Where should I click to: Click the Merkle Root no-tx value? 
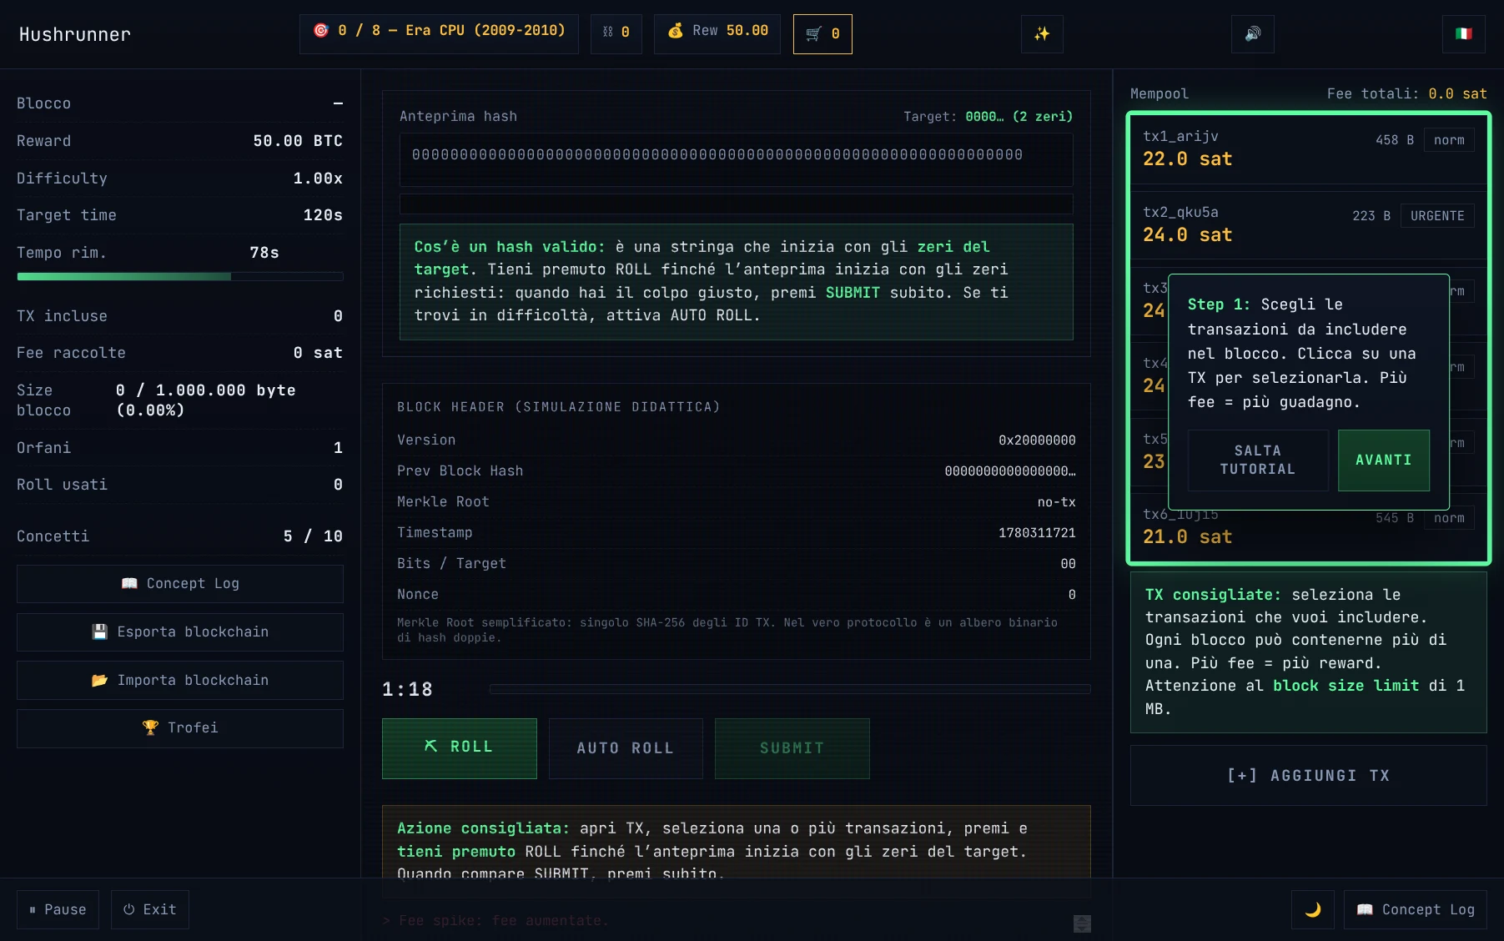(1057, 502)
